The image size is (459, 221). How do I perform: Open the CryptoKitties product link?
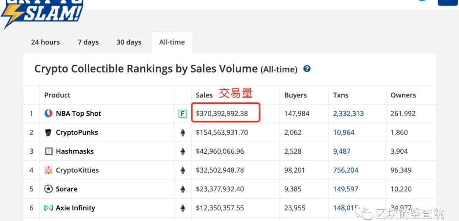click(x=77, y=170)
